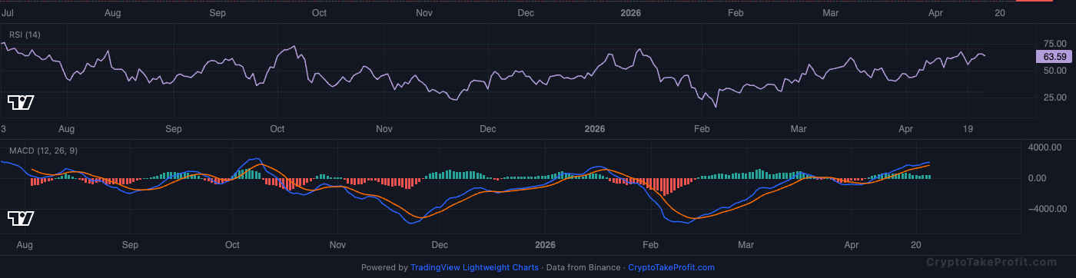
Task: Click the 25.00 level on RSI scale
Action: click(x=1054, y=98)
